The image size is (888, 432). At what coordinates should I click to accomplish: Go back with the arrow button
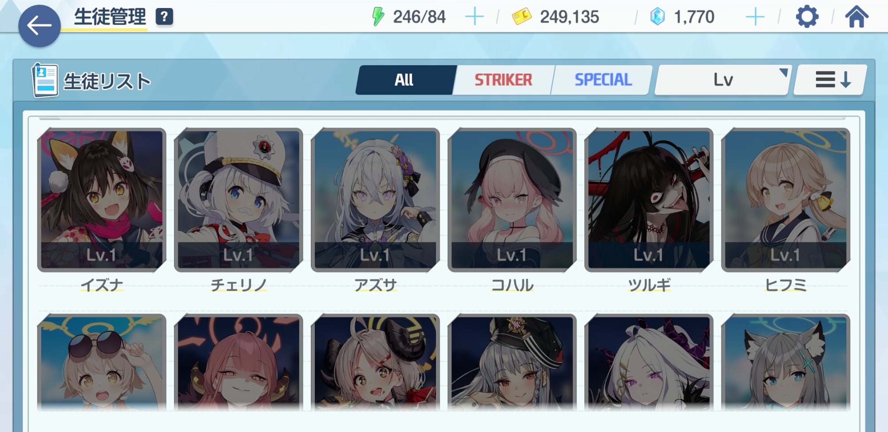point(39,26)
